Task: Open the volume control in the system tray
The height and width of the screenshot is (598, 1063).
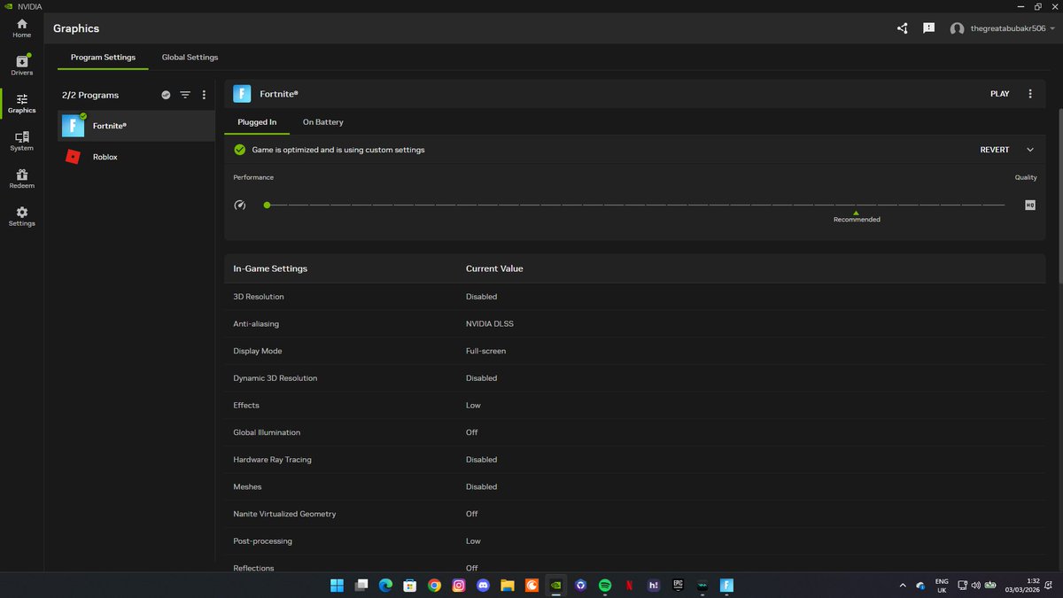Action: pos(975,585)
